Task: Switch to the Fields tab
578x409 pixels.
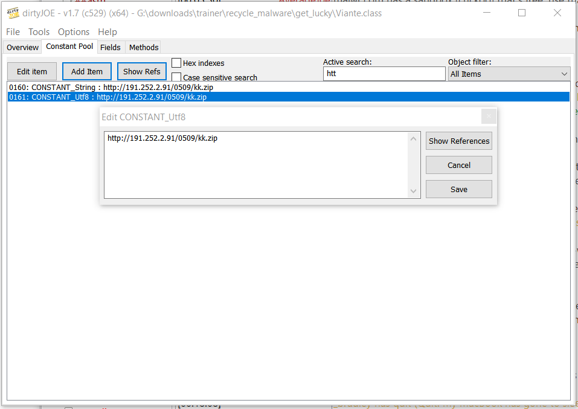Action: coord(111,47)
